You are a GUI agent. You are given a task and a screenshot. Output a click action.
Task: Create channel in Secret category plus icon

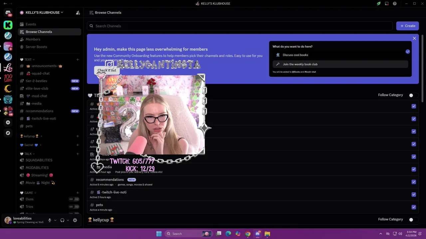(78, 145)
